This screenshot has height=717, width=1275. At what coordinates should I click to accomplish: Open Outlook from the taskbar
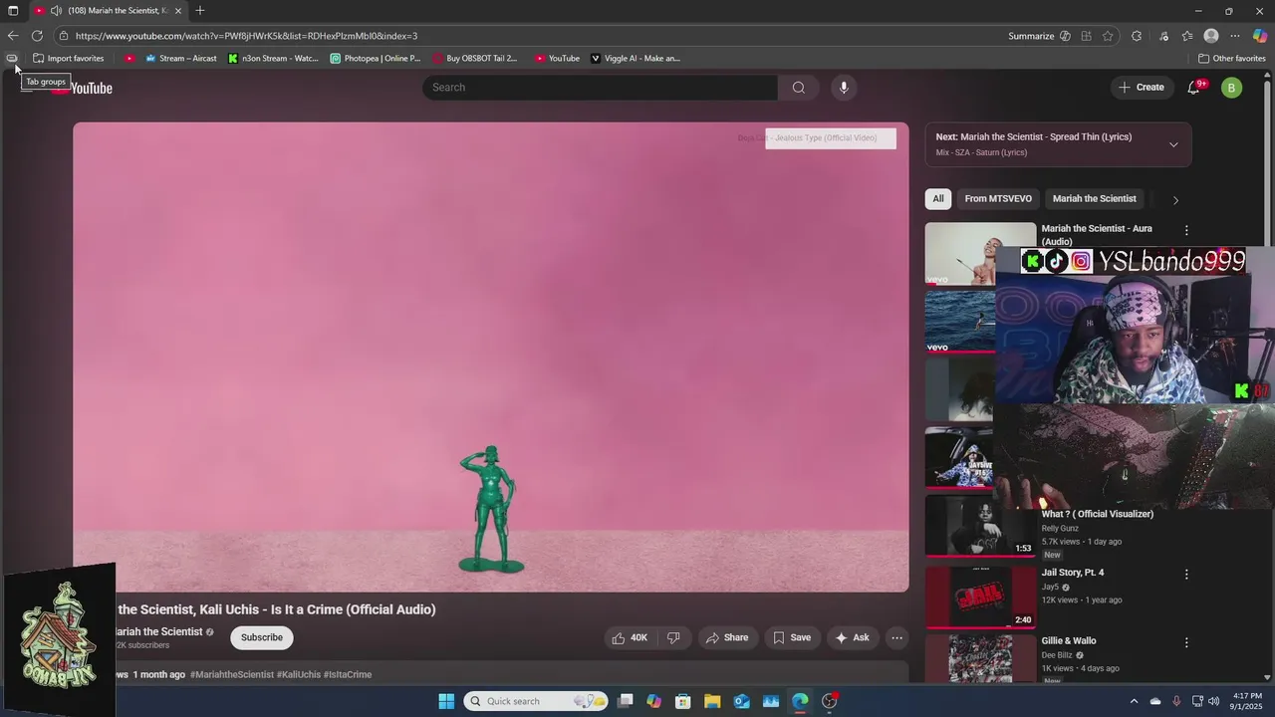[742, 701]
